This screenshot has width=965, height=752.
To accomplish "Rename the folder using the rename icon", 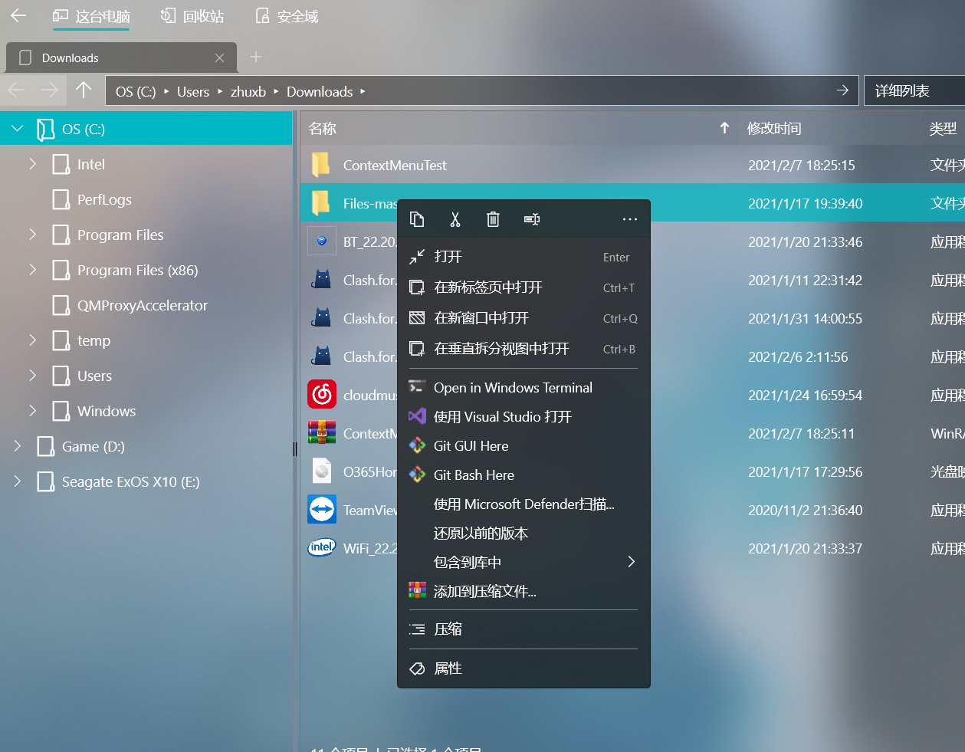I will (x=531, y=219).
